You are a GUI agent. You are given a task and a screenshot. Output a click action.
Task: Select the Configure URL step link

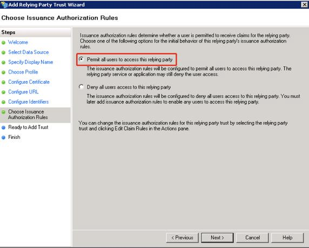click(x=23, y=92)
